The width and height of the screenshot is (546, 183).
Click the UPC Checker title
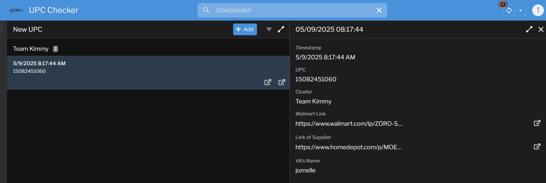[x=54, y=10]
